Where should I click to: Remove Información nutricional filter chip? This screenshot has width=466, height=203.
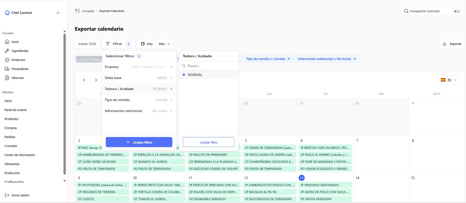tap(355, 59)
